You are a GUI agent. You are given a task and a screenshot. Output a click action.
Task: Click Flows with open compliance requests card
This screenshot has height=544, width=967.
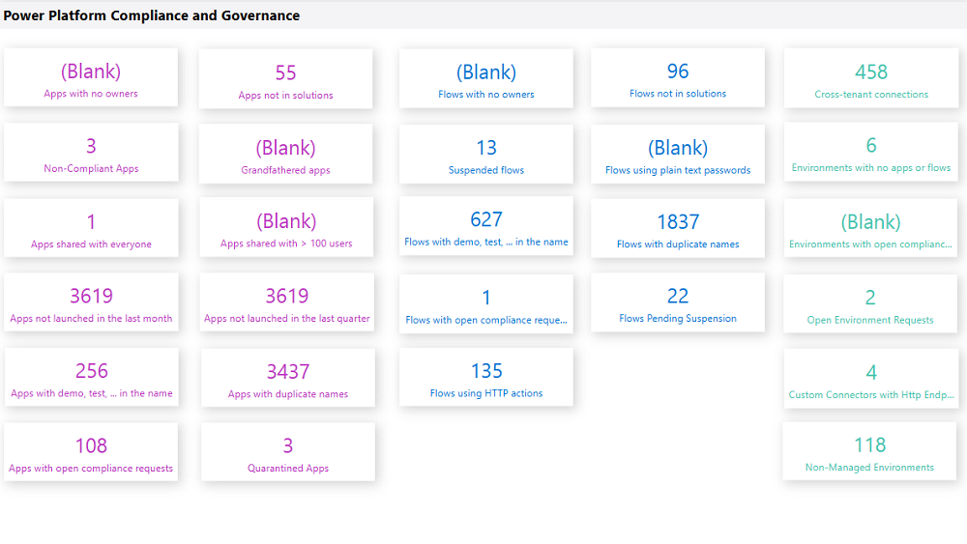pos(486,303)
